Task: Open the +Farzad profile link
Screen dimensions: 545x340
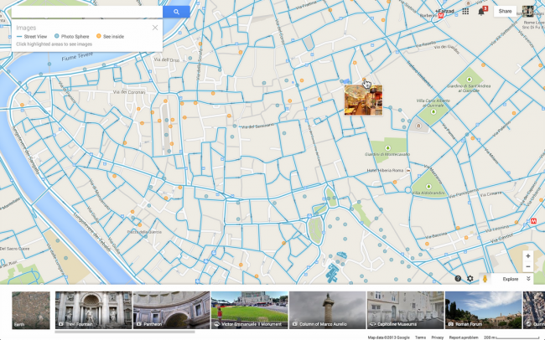Action: [444, 11]
